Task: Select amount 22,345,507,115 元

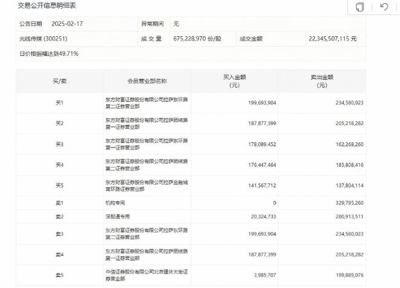Action: click(x=333, y=39)
